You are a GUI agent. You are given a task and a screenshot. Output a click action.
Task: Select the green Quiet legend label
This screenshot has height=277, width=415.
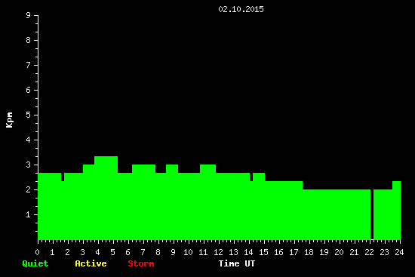tap(35, 263)
